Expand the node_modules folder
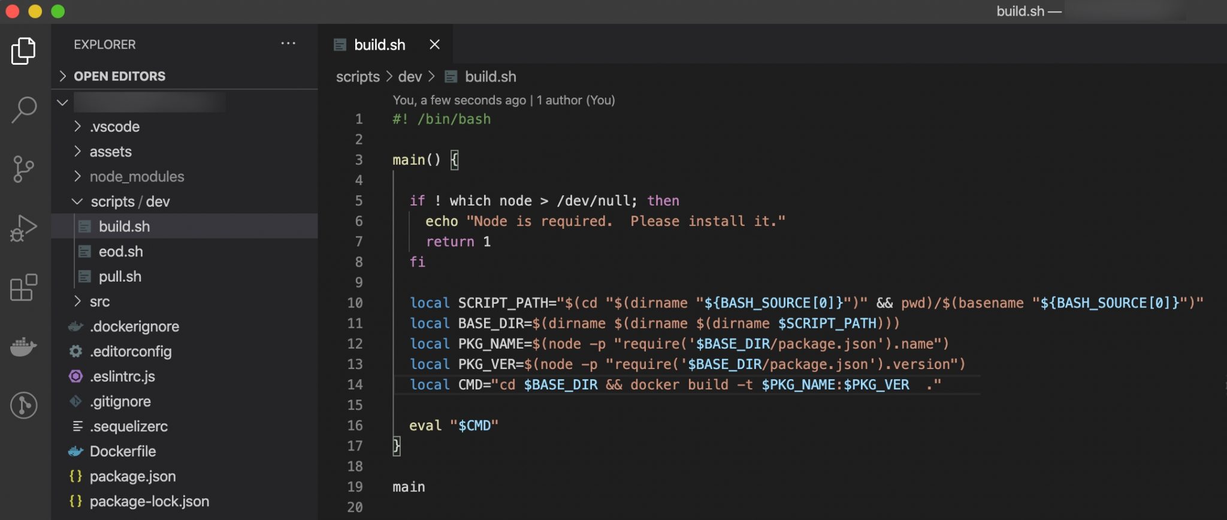 pos(185,177)
